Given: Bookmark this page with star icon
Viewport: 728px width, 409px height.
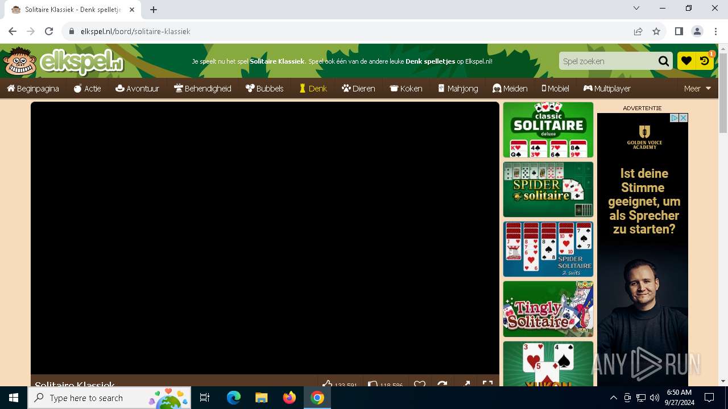Looking at the screenshot, I should tap(656, 31).
